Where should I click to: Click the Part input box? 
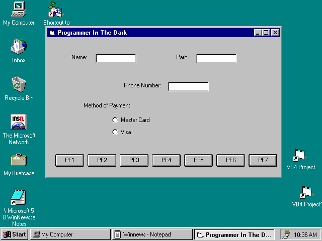point(216,58)
